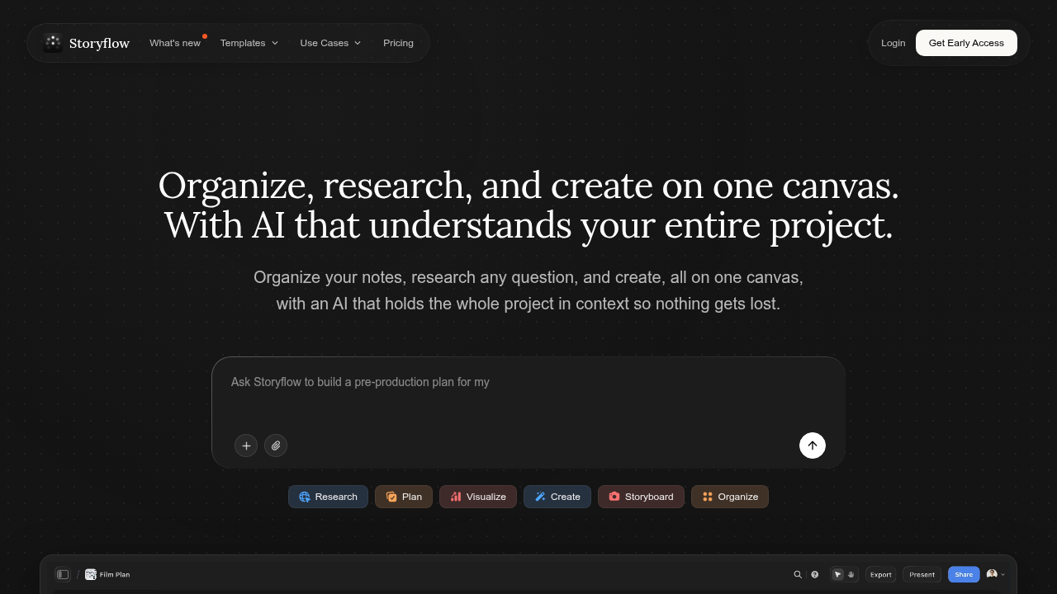The width and height of the screenshot is (1057, 594).
Task: Click the Storyflow logo icon
Action: click(53, 43)
